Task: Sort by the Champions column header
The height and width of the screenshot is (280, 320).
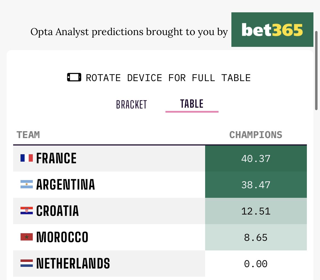Action: coord(256,135)
